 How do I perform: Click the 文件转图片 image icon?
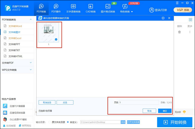pos(5,32)
